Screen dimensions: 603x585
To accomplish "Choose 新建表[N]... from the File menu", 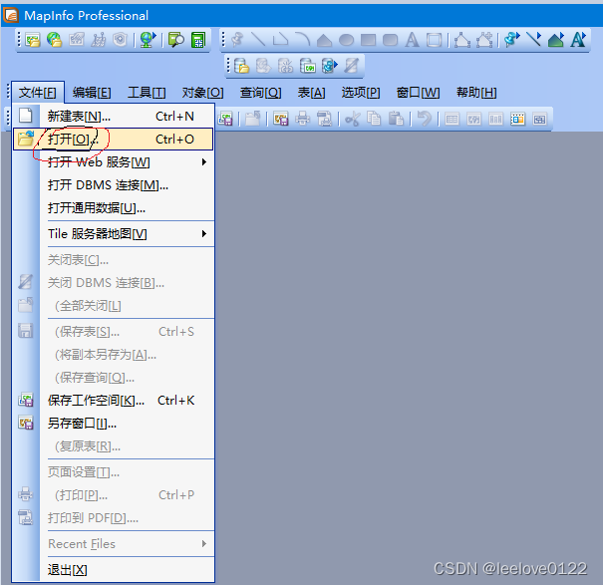I will pyautogui.click(x=114, y=116).
